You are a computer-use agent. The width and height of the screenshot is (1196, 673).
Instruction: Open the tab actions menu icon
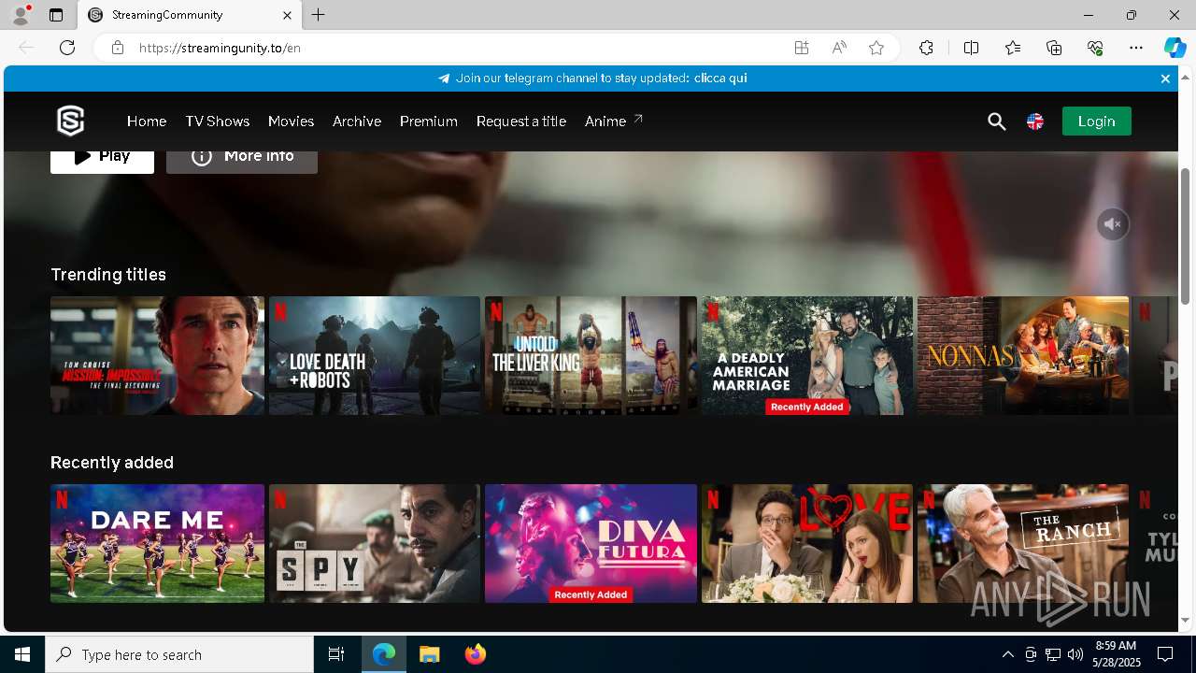(56, 15)
